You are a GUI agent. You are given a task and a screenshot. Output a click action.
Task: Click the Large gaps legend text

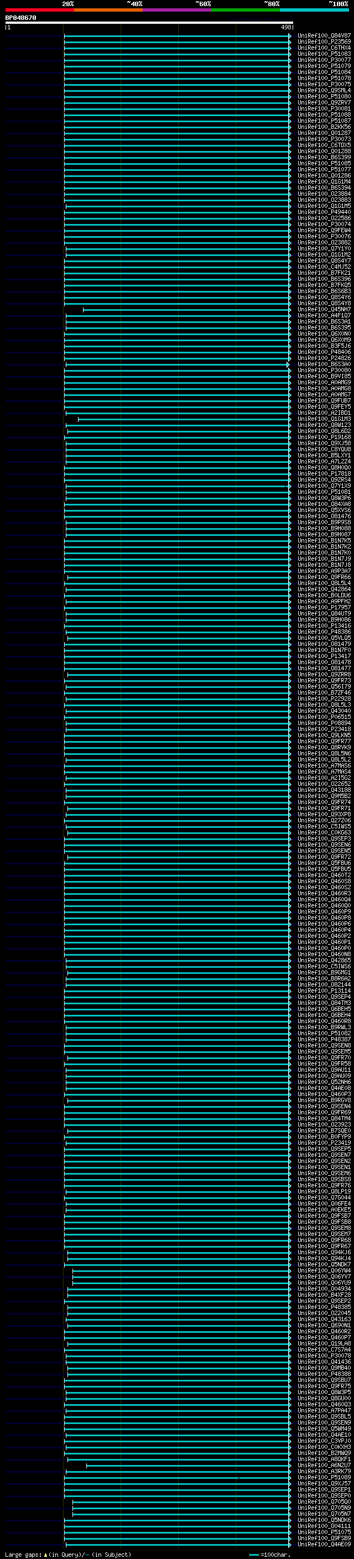tap(68, 1554)
